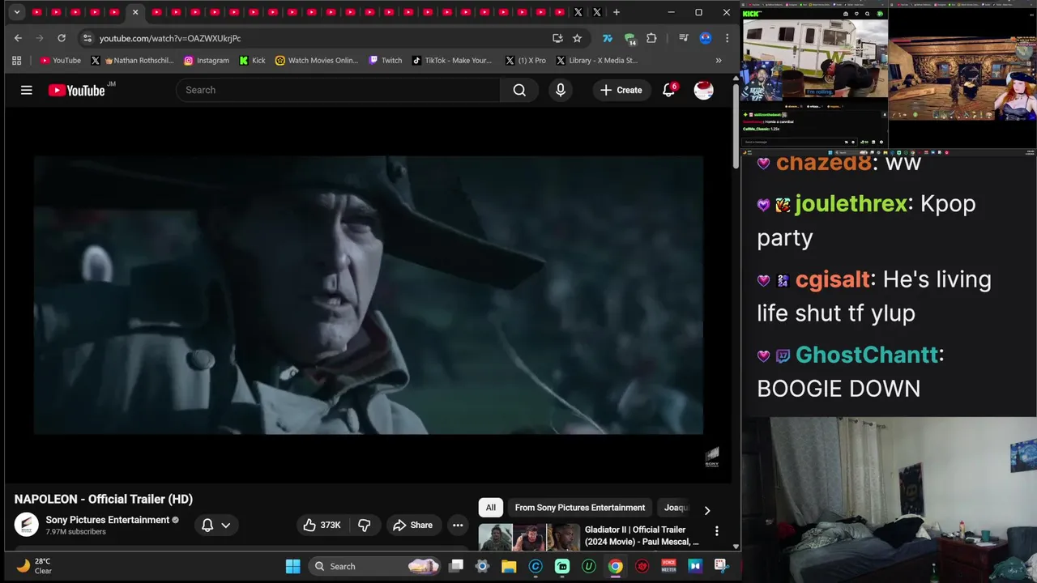This screenshot has width=1037, height=583.
Task: Reload the YouTube page
Action: 61,38
